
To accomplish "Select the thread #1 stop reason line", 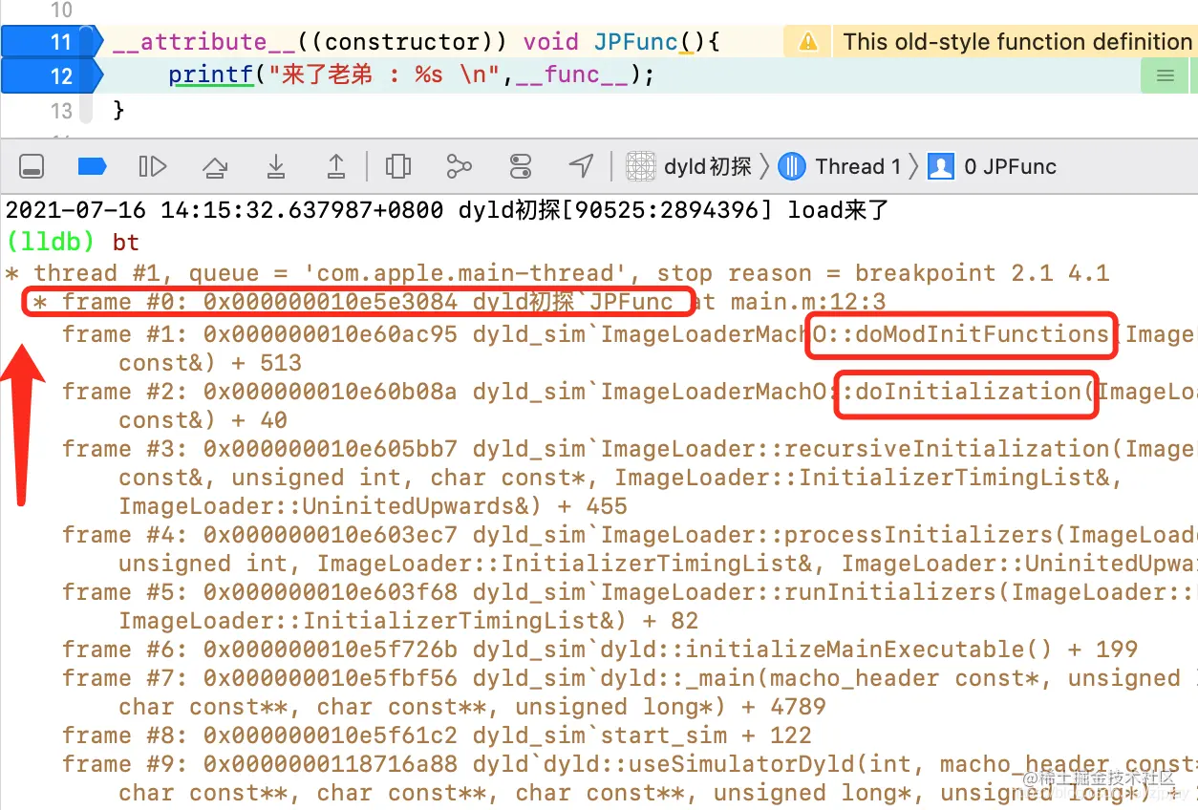I will (x=558, y=273).
